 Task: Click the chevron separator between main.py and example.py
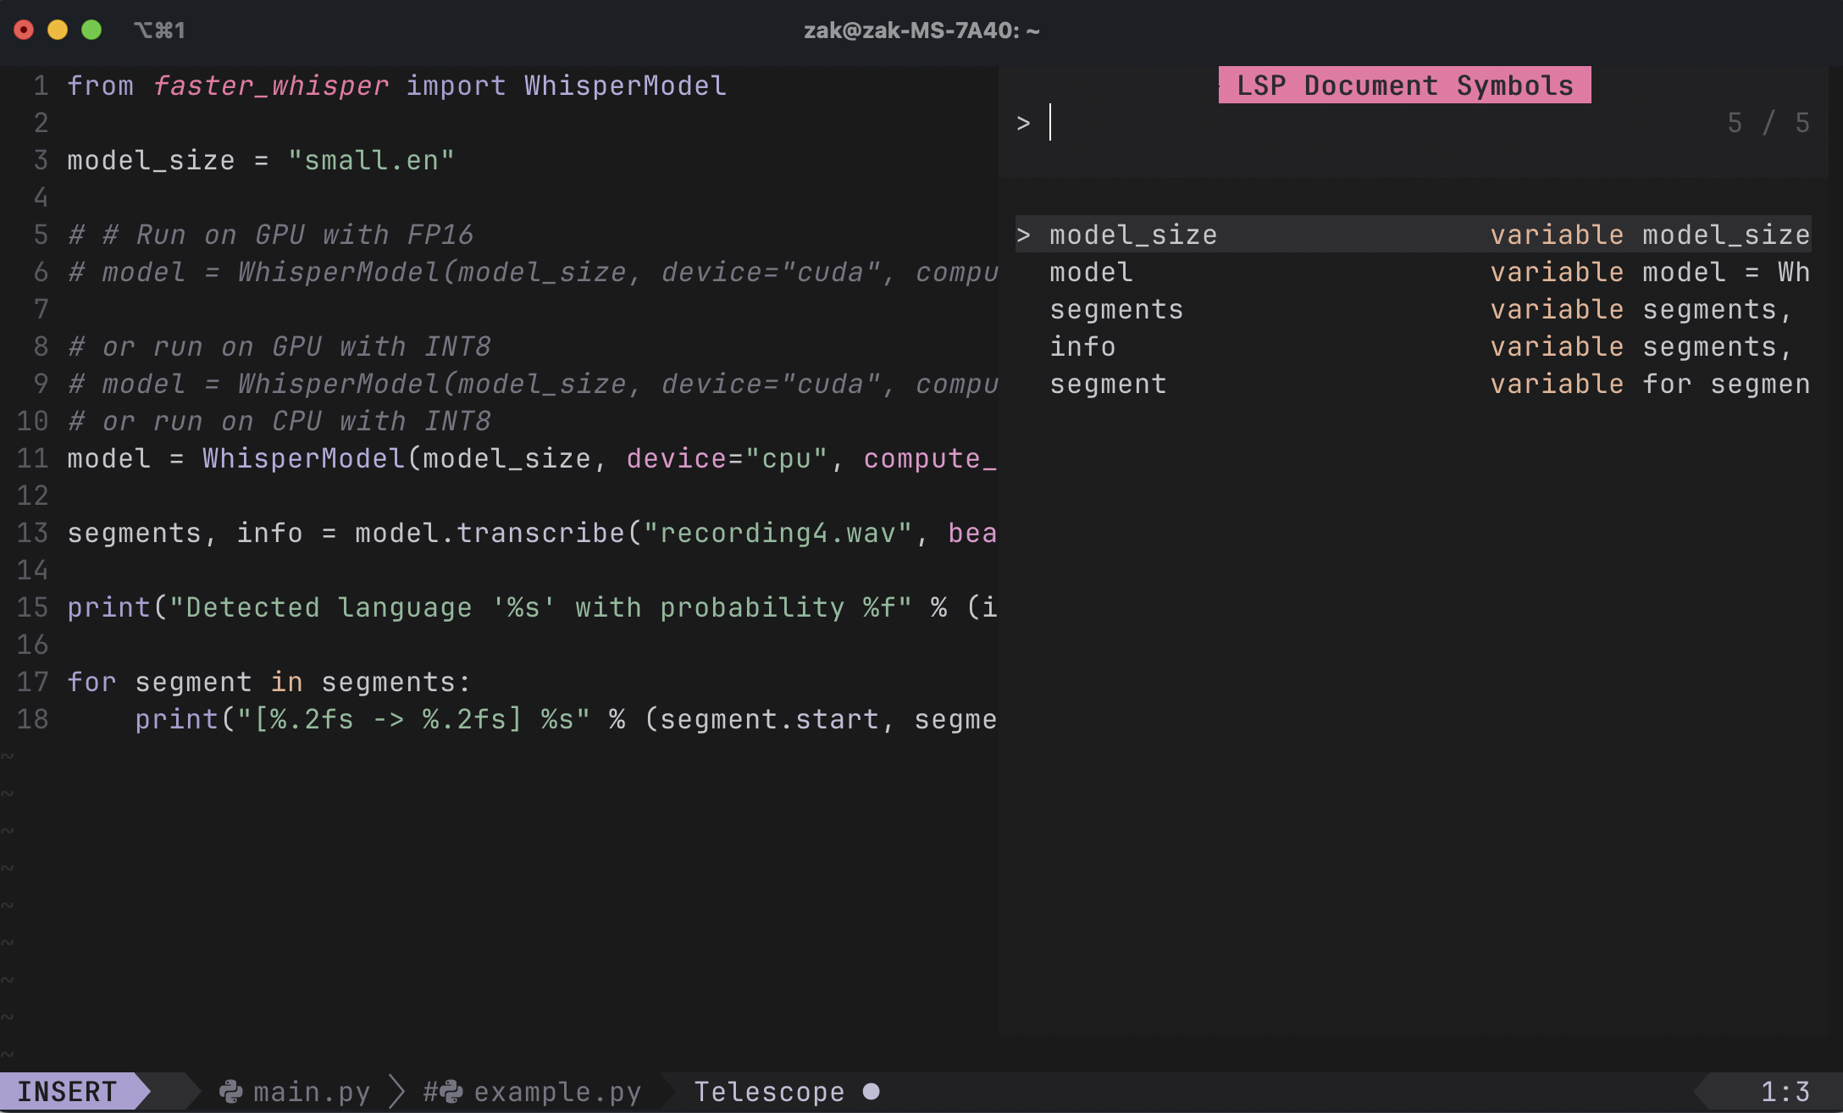point(396,1092)
